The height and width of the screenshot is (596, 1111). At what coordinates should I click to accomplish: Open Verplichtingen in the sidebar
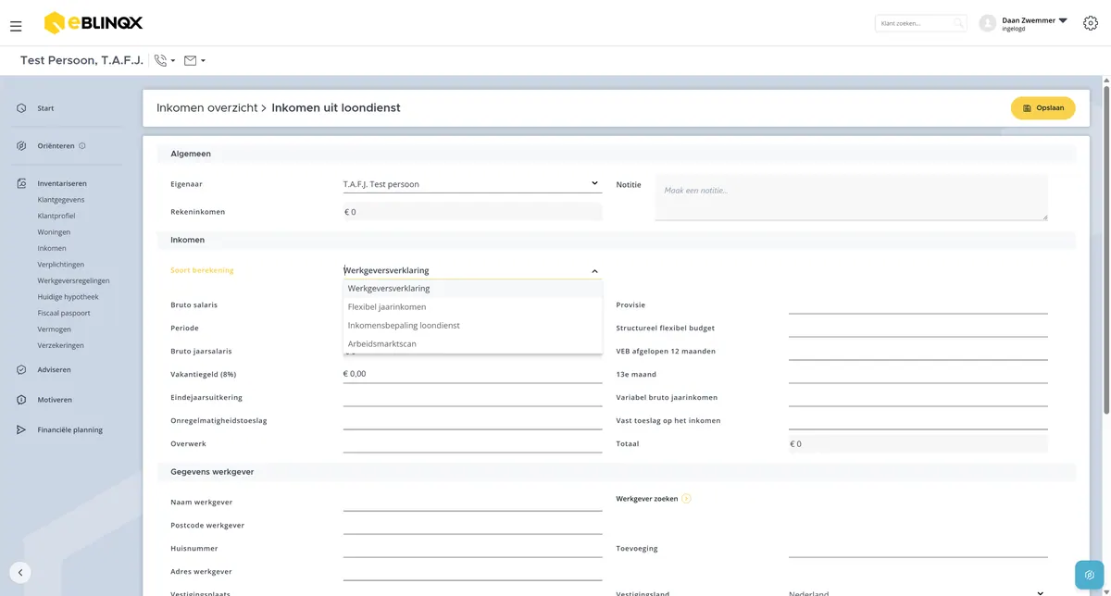pos(59,265)
